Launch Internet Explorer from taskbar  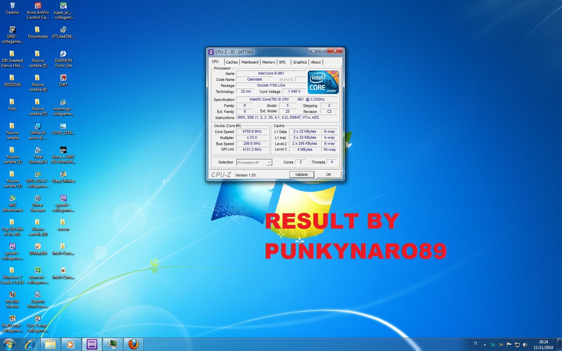[x=30, y=344]
